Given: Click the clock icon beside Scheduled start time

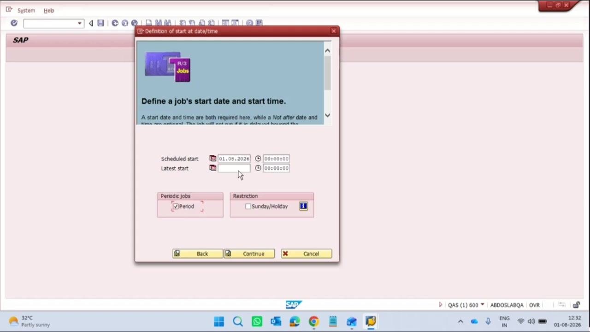Looking at the screenshot, I should click(x=258, y=159).
